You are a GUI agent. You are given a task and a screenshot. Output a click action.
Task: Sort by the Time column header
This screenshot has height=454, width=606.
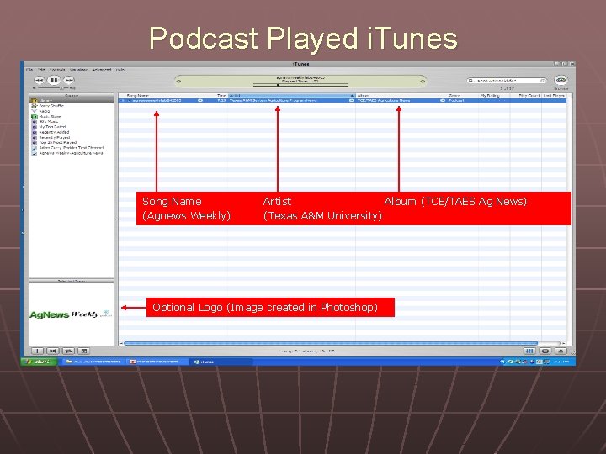221,95
